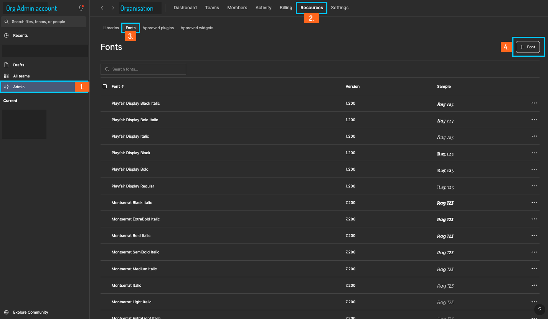The width and height of the screenshot is (548, 319).
Task: Sort by the Font column header
Action: point(118,87)
